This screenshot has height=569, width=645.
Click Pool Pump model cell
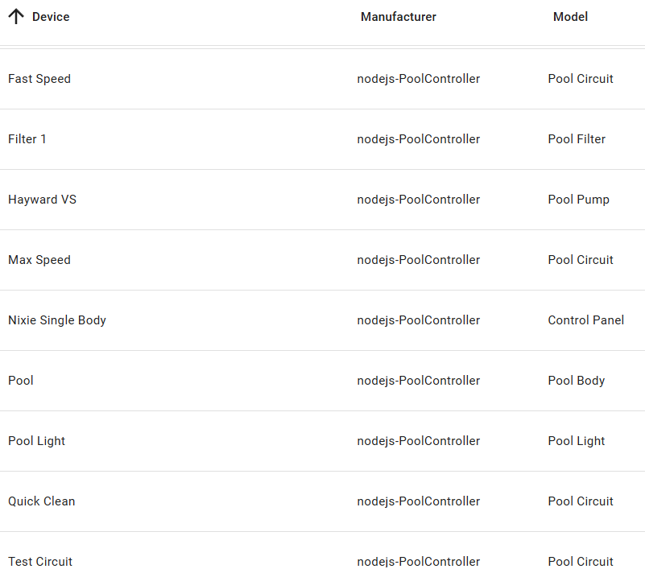pyautogui.click(x=578, y=200)
